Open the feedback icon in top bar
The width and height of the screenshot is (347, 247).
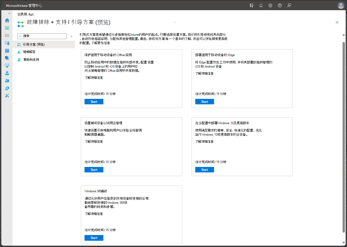click(x=289, y=5)
